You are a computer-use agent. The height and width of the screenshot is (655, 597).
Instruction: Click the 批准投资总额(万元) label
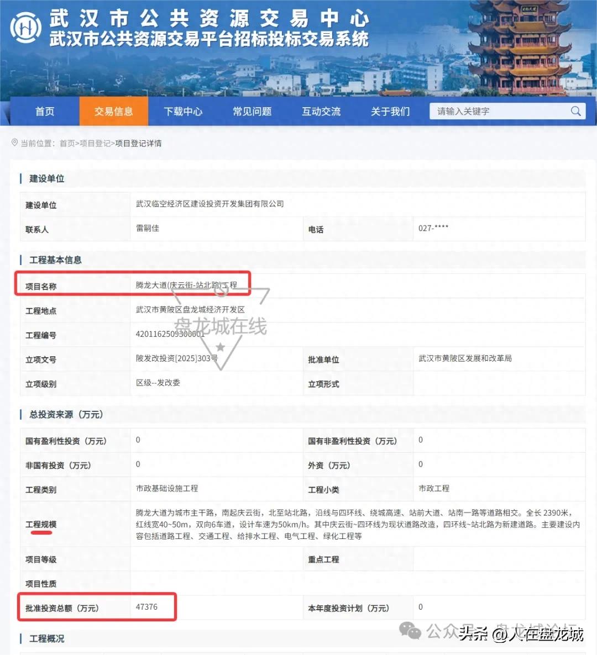tap(62, 608)
